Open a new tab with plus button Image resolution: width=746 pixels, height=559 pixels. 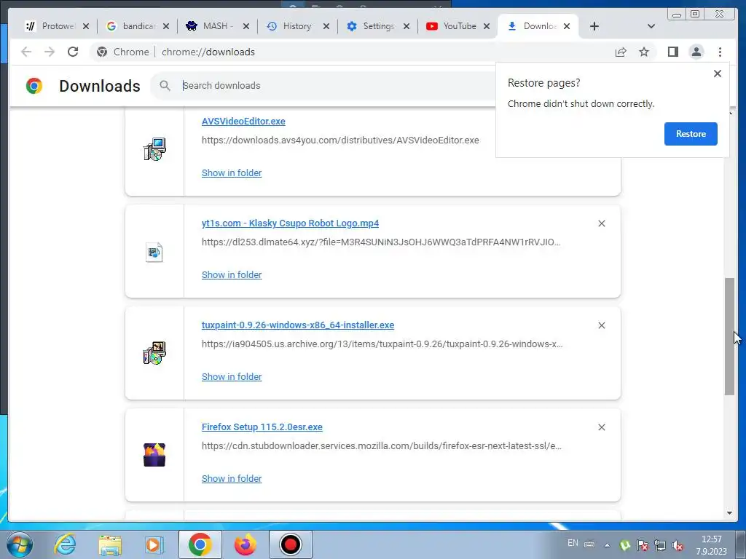(594, 27)
